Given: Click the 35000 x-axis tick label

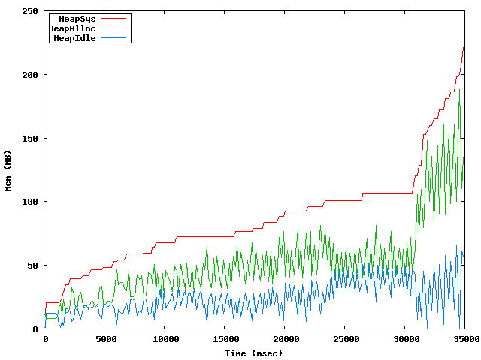Looking at the screenshot, I should point(467,339).
